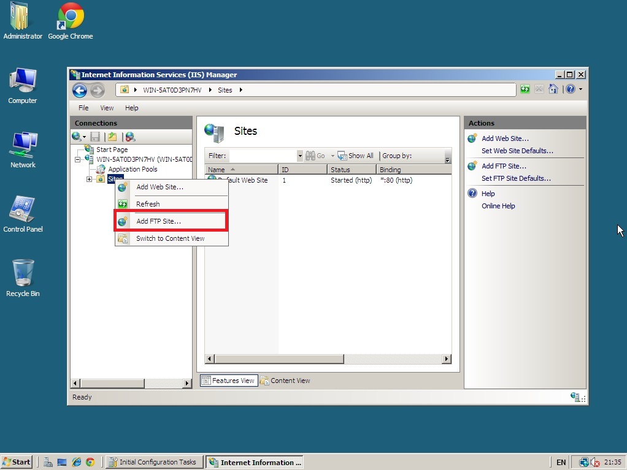This screenshot has height=470, width=627.
Task: Click the Up folder icon in Connections toolbar
Action: point(112,137)
